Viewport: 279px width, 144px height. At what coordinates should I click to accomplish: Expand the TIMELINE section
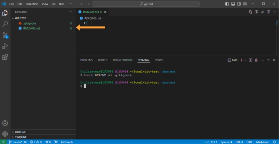click(21, 137)
